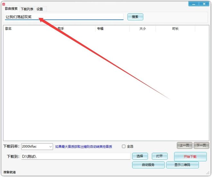This screenshot has height=177, width=212.
Task: Switch to the 歌曲搜索 tab
Action: (x=11, y=9)
